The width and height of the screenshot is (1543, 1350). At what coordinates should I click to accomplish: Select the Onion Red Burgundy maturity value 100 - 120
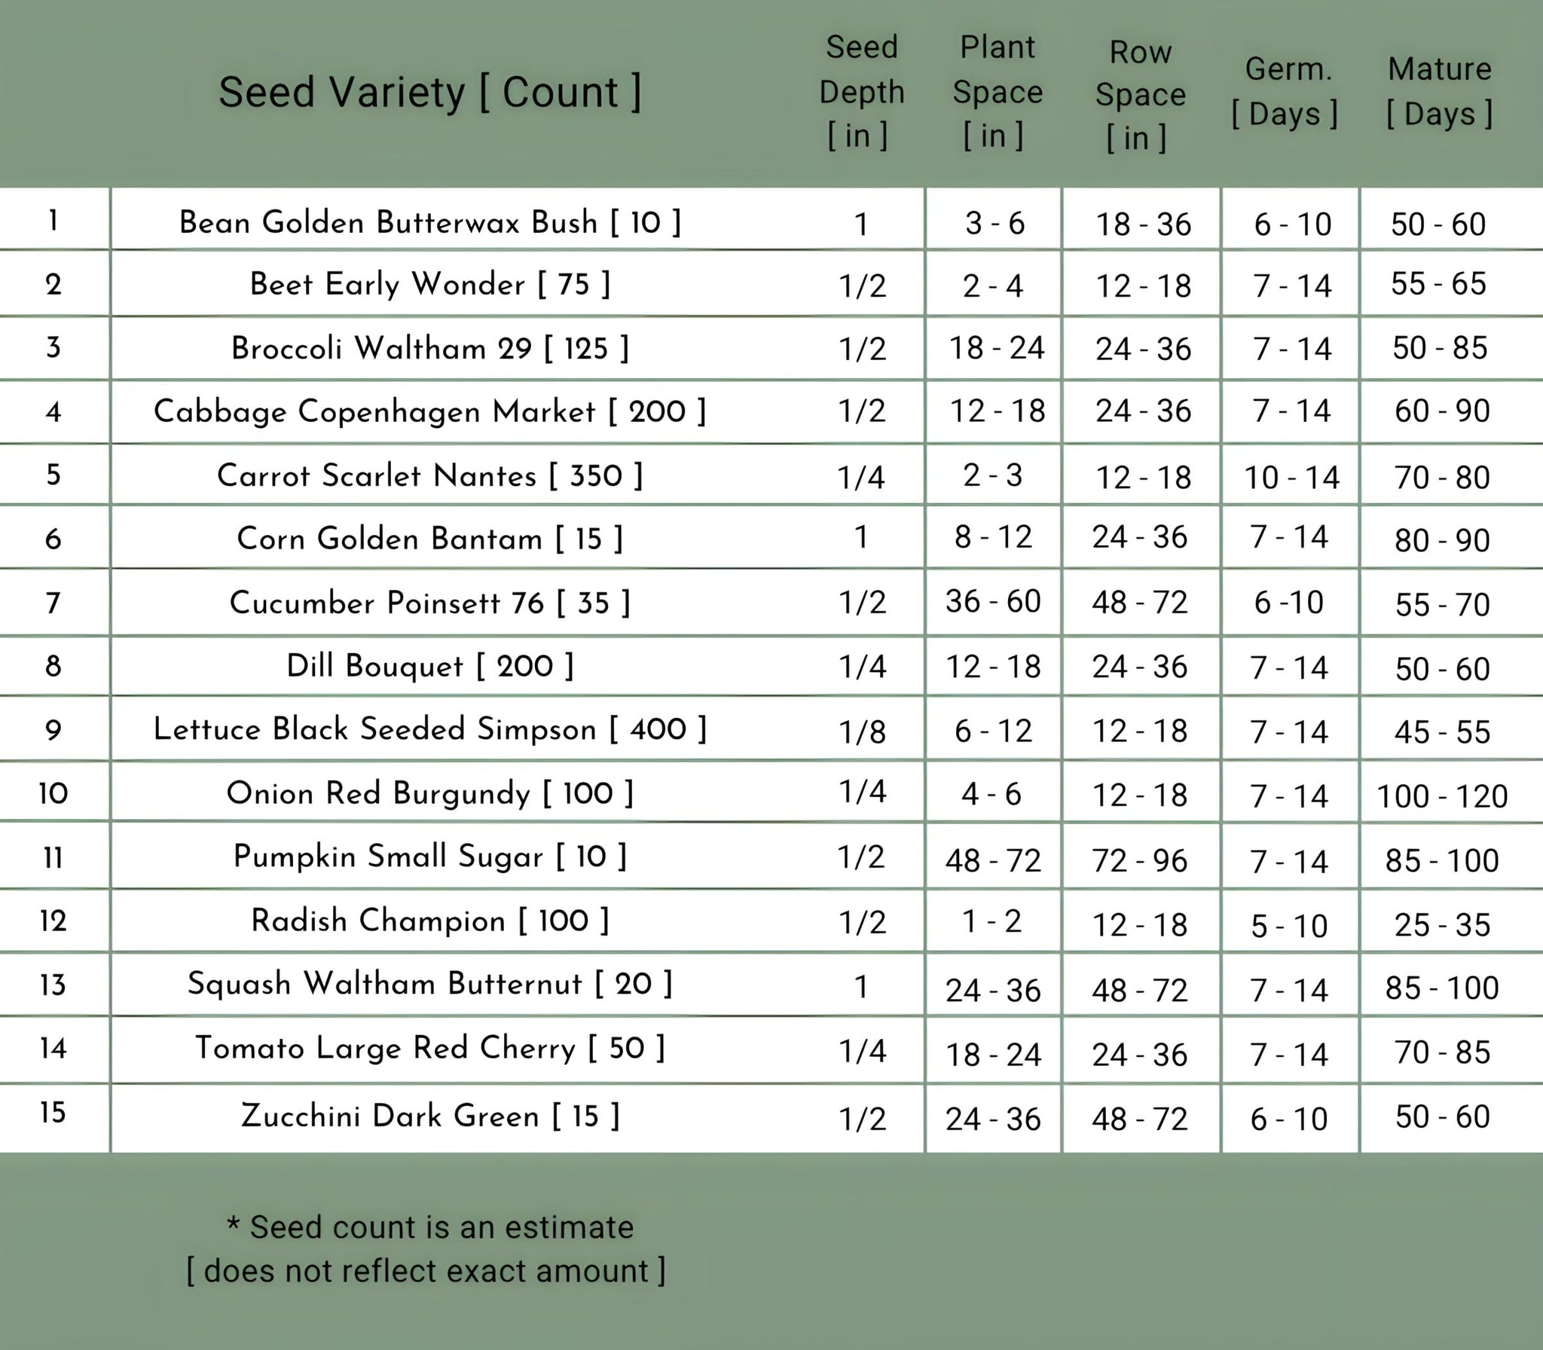click(1442, 796)
